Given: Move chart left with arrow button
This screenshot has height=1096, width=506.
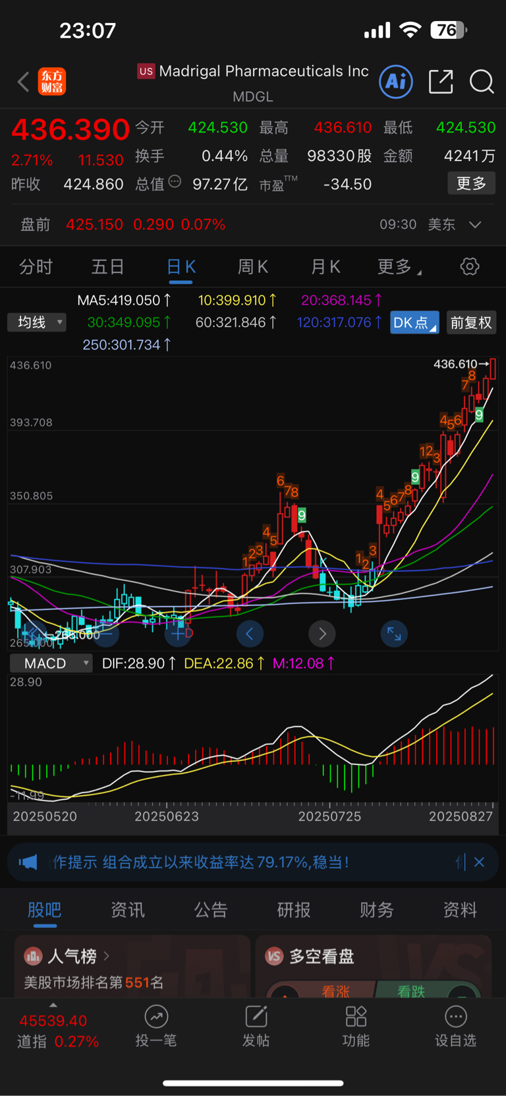Looking at the screenshot, I should coord(250,634).
